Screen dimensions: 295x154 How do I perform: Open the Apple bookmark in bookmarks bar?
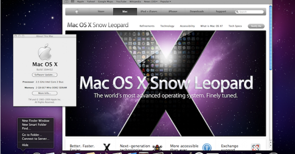pyautogui.click(x=80, y=1)
